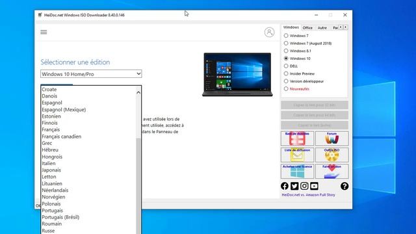Viewport: 416px width, 234px height.
Task: Choose Finnois in the language list
Action: coord(88,123)
